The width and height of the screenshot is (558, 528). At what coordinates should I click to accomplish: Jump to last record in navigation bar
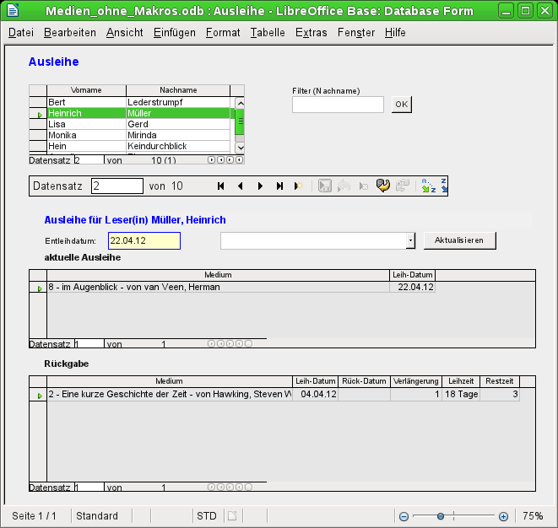point(279,186)
